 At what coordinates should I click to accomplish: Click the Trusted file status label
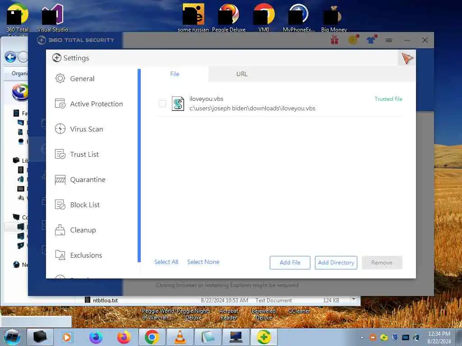(388, 99)
